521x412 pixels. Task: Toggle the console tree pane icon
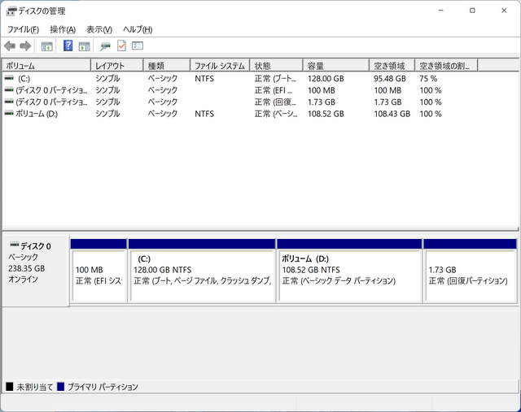47,46
